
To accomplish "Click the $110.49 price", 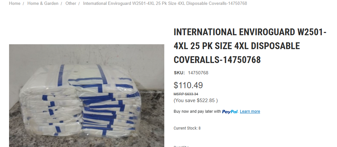I will (x=188, y=85).
